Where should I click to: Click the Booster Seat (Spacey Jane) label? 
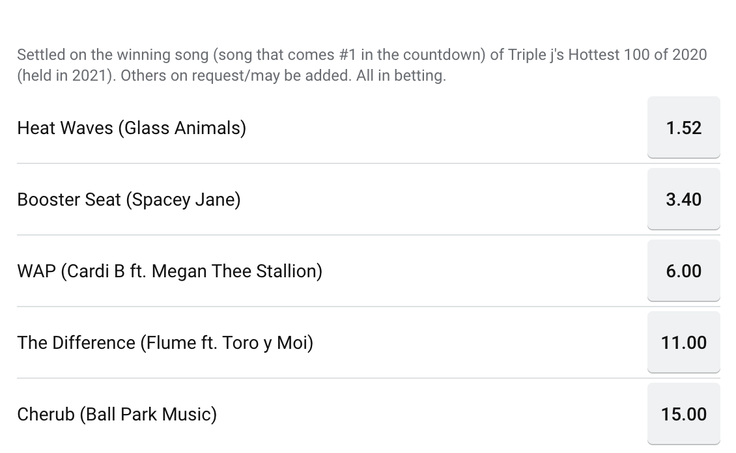click(x=128, y=200)
